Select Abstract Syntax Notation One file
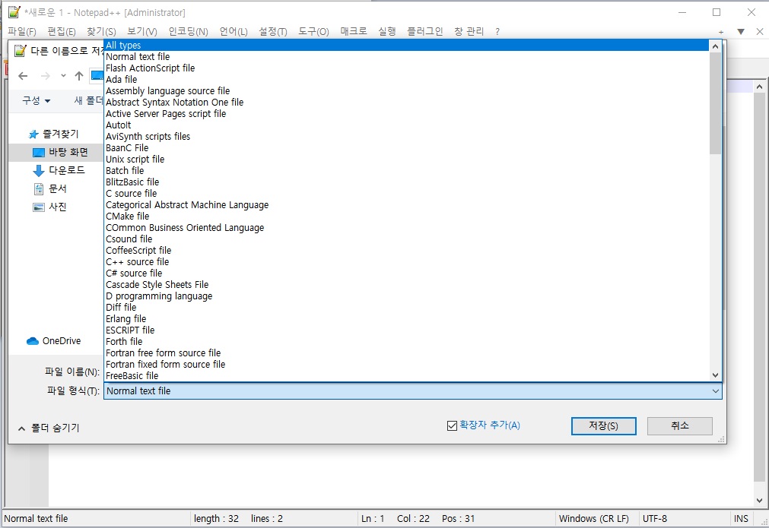The image size is (769, 528). (x=407, y=103)
